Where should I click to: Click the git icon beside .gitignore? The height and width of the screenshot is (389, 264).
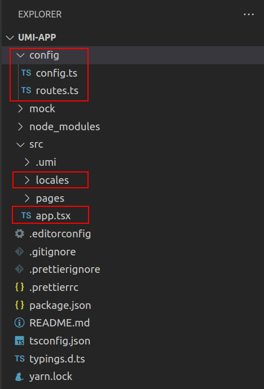tap(20, 251)
